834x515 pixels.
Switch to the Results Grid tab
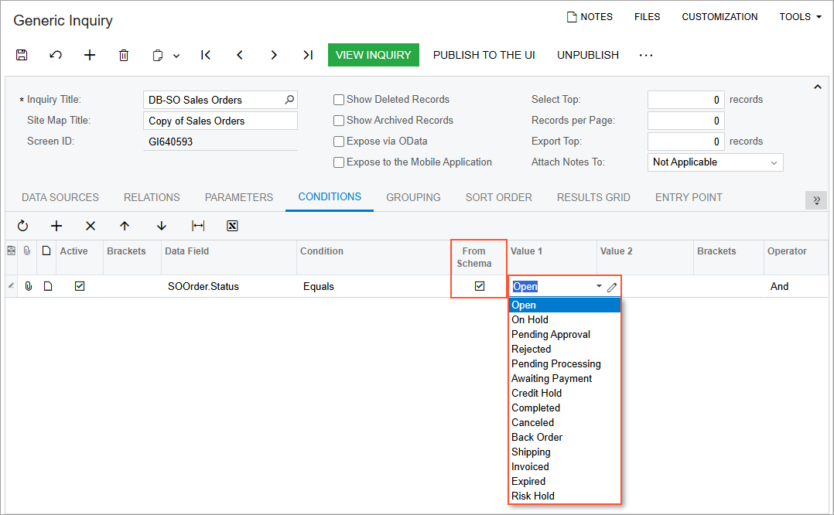(593, 197)
